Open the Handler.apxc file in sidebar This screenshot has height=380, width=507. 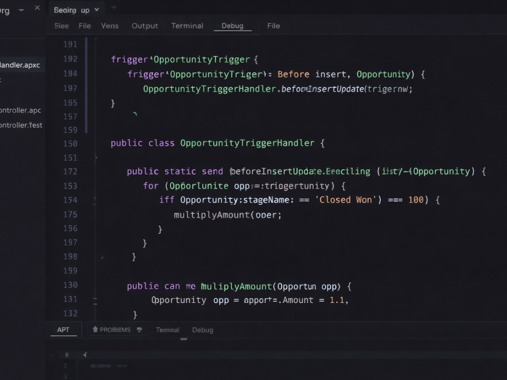[x=20, y=65]
